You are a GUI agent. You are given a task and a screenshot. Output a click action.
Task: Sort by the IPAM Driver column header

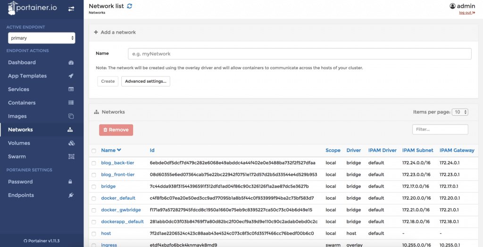click(x=382, y=151)
